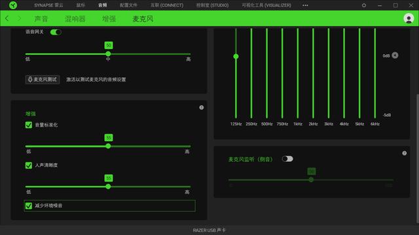419x235 pixels.
Task: Open the 控制室 (STUDIO) tab
Action: 212,5
